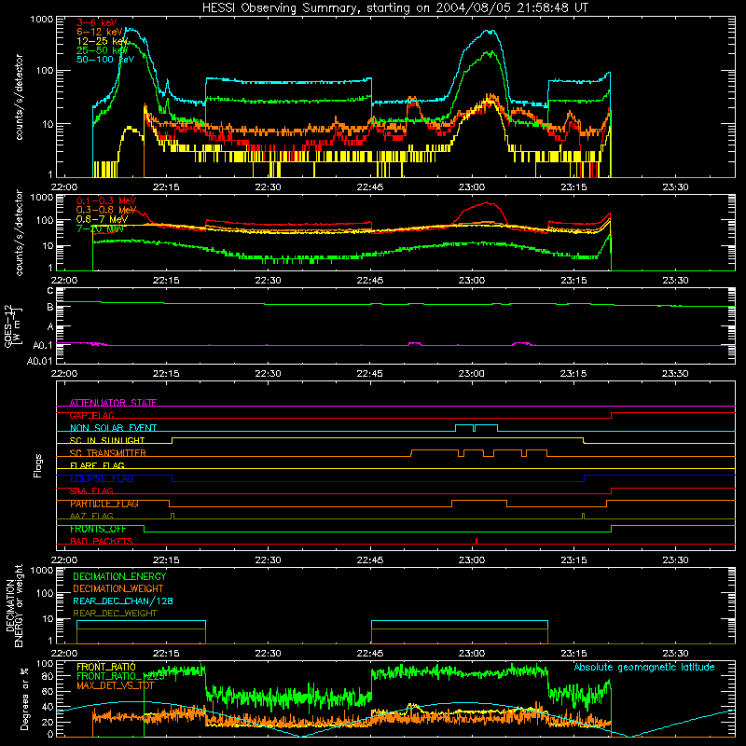Image resolution: width=746 pixels, height=746 pixels.
Task: Select the 3-6 keV legend label
Action: pyautogui.click(x=97, y=22)
